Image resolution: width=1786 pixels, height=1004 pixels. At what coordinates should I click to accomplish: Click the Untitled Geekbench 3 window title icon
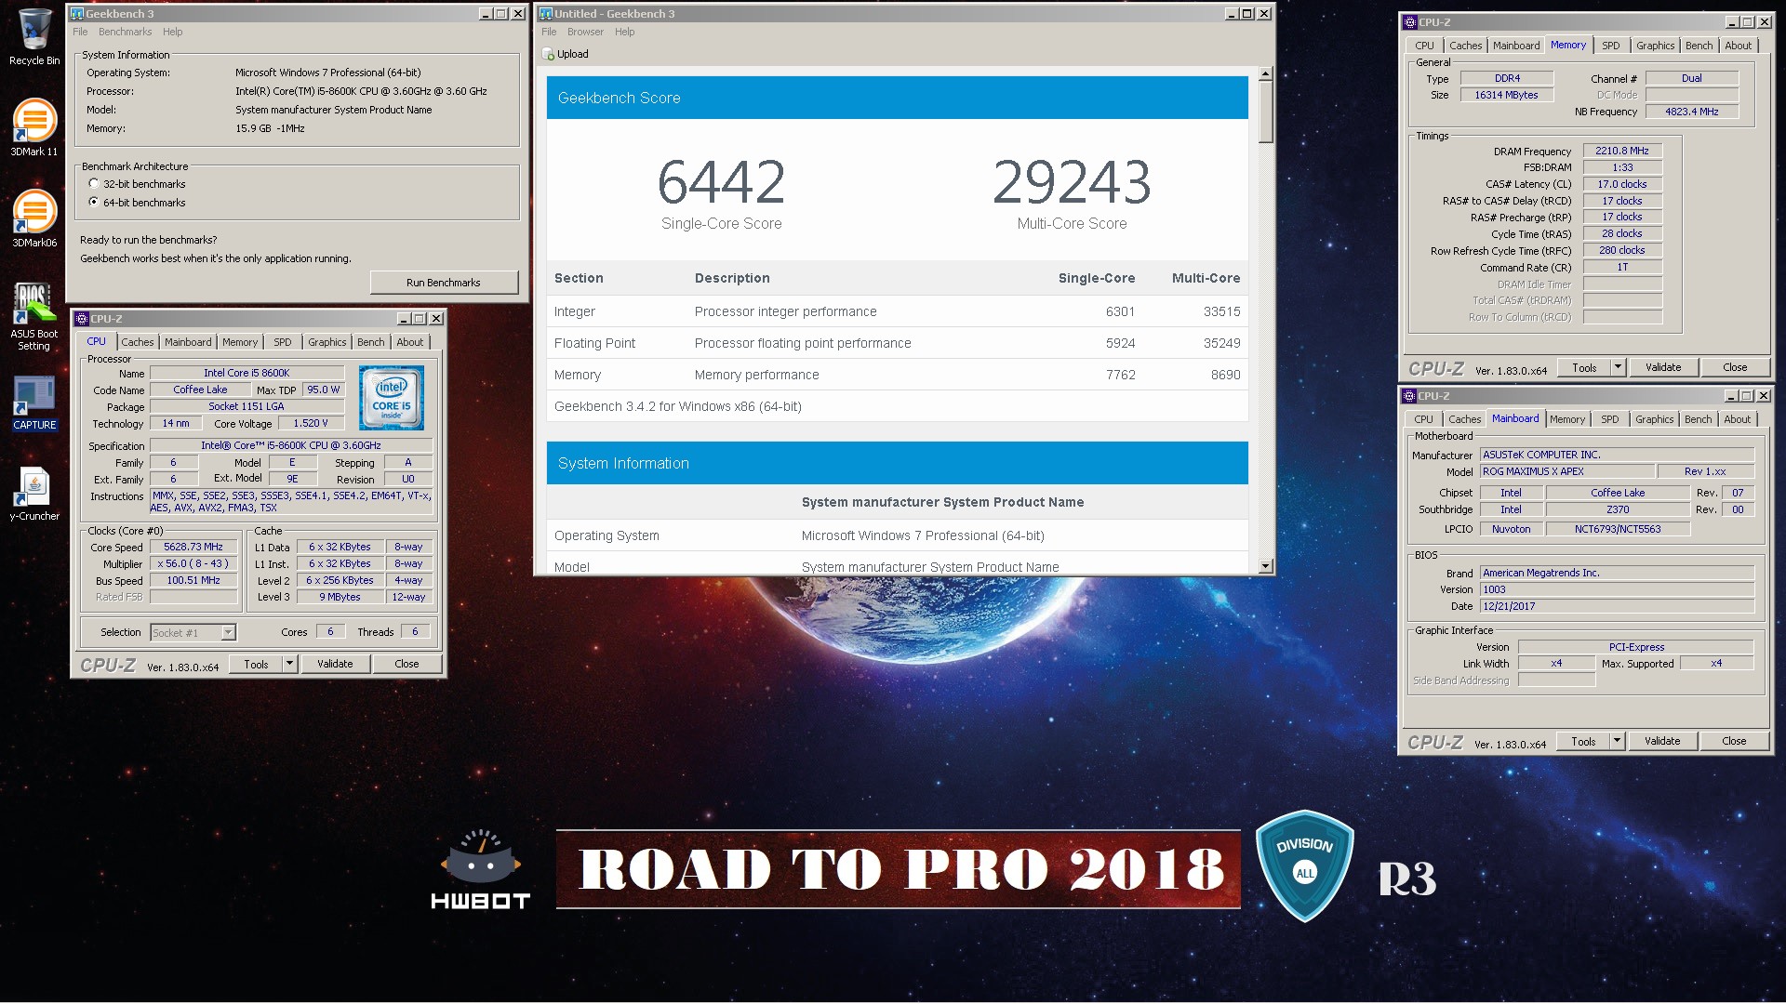pyautogui.click(x=546, y=14)
